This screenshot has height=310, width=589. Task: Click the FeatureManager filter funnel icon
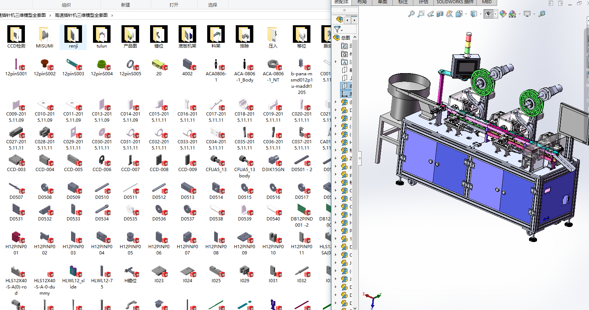(338, 29)
